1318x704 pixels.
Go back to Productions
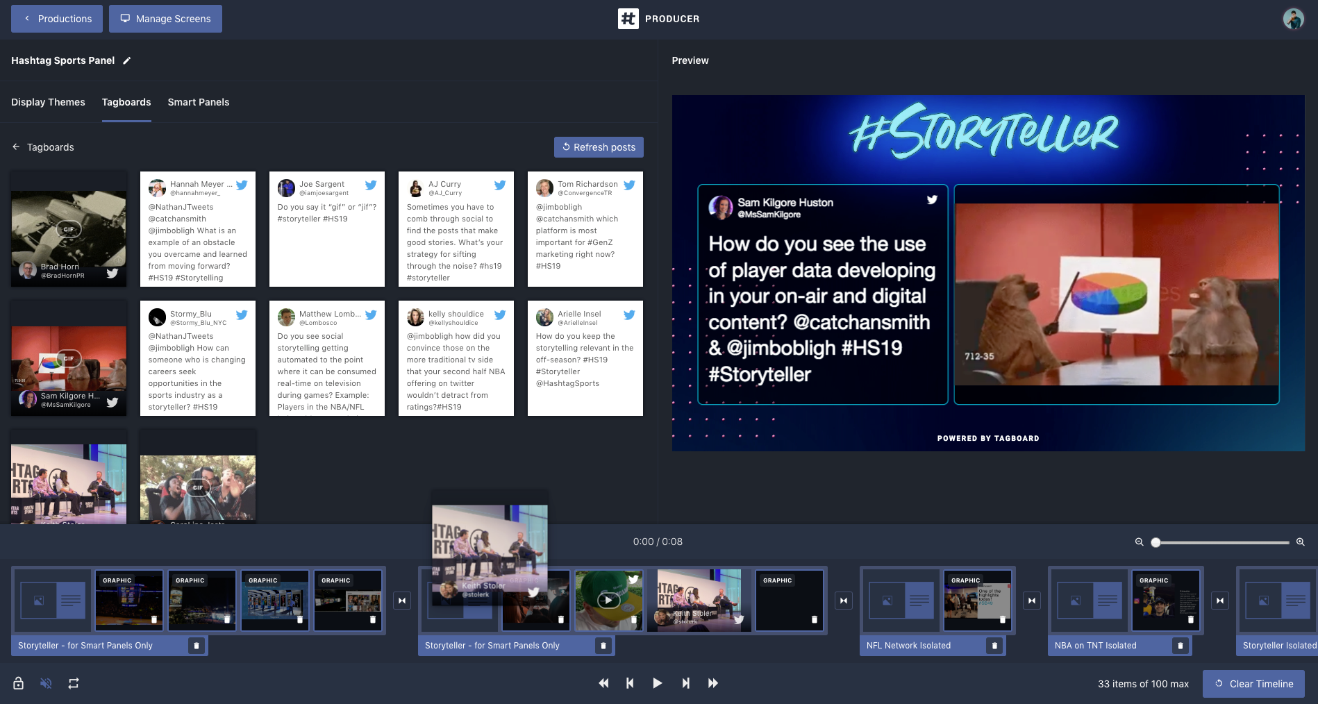57,19
